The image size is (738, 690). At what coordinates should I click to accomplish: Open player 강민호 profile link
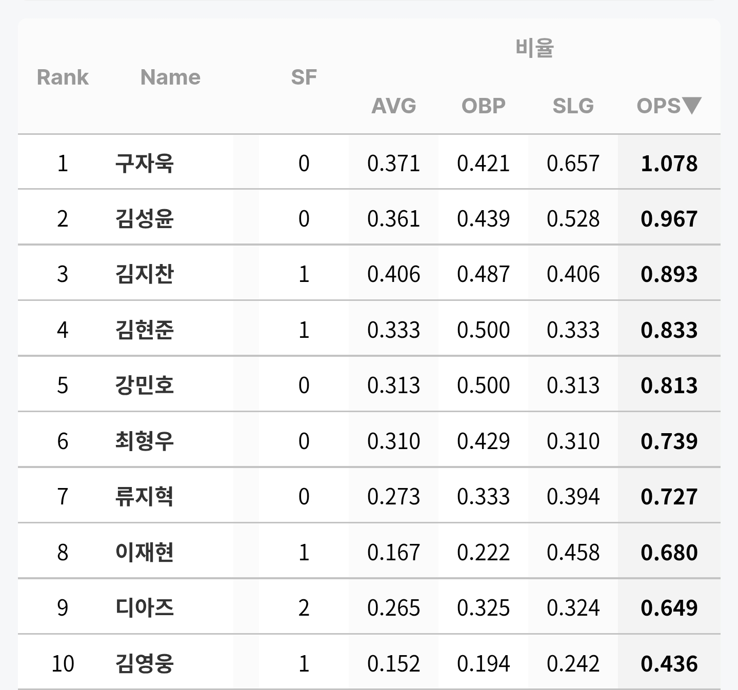click(x=145, y=385)
